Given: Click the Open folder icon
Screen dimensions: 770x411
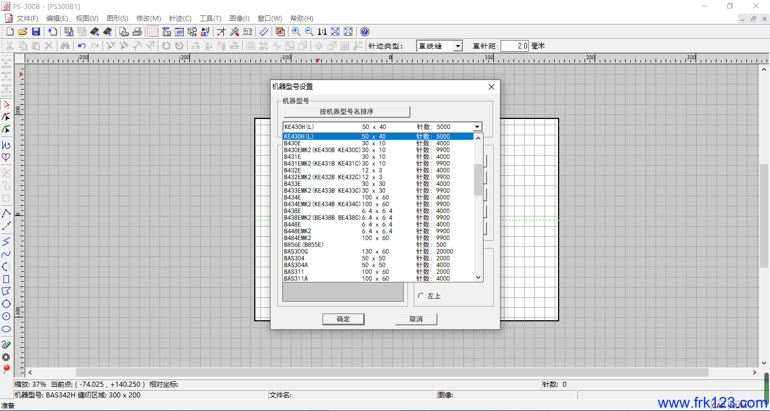Looking at the screenshot, I should [x=23, y=32].
